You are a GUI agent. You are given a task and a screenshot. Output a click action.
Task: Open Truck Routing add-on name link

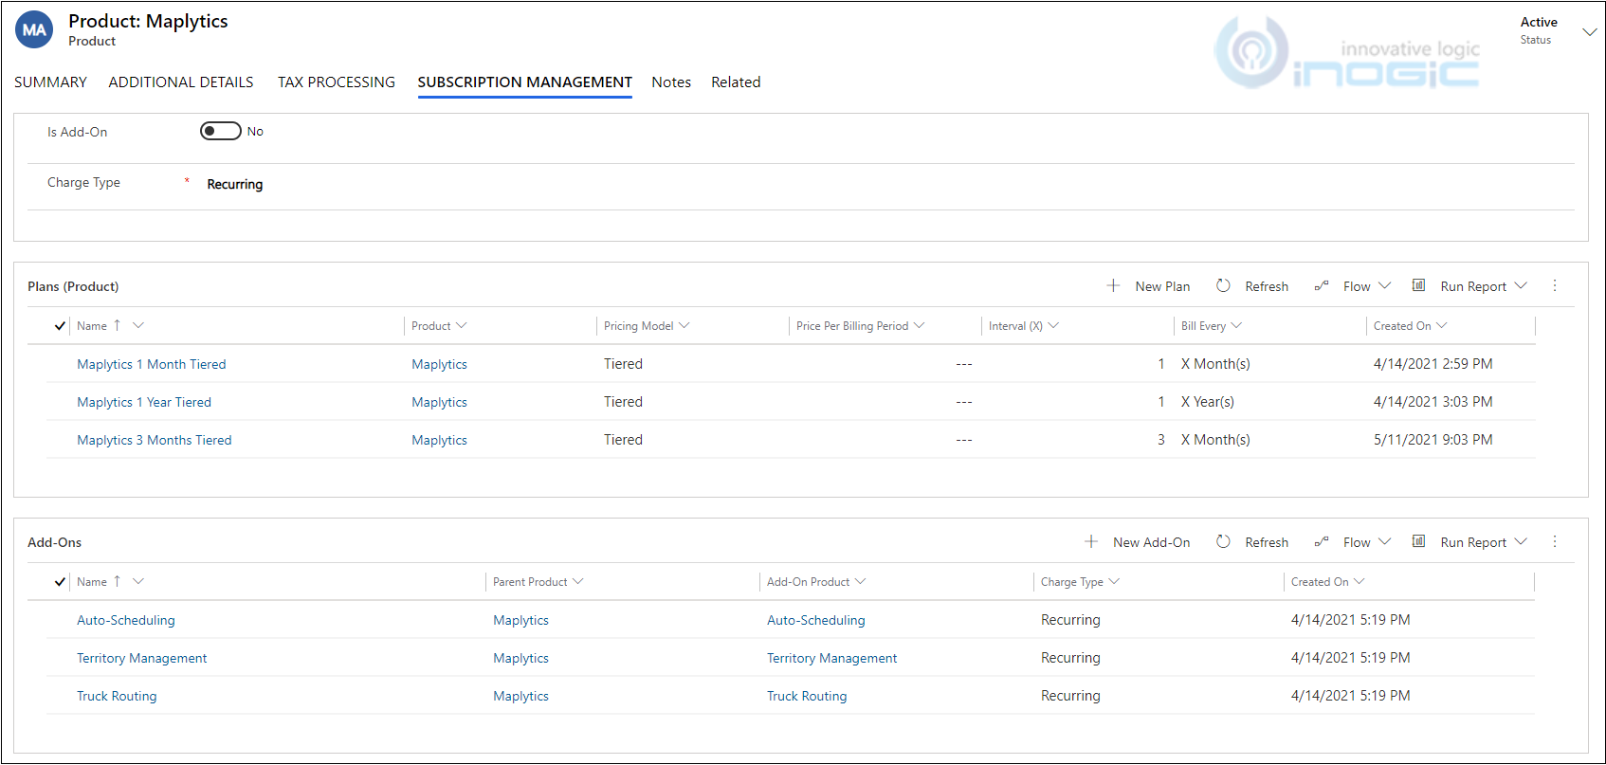point(117,696)
